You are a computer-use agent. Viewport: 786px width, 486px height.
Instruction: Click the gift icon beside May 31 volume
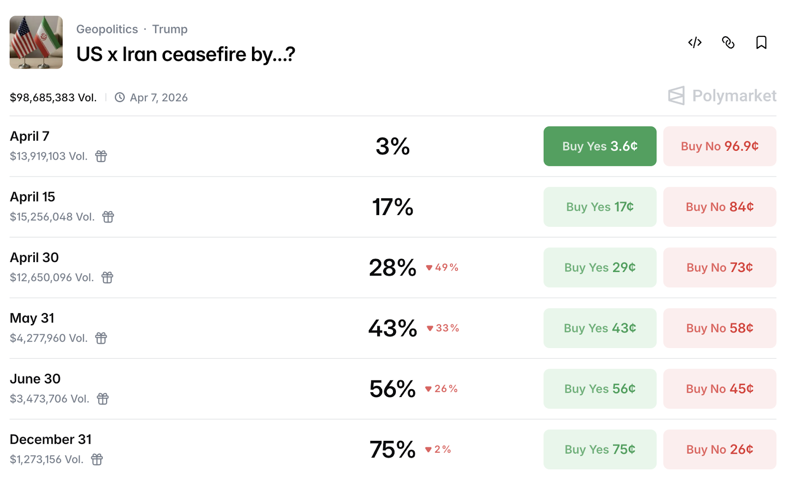coord(101,338)
